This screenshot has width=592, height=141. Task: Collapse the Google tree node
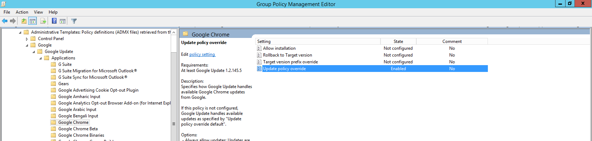coord(27,45)
